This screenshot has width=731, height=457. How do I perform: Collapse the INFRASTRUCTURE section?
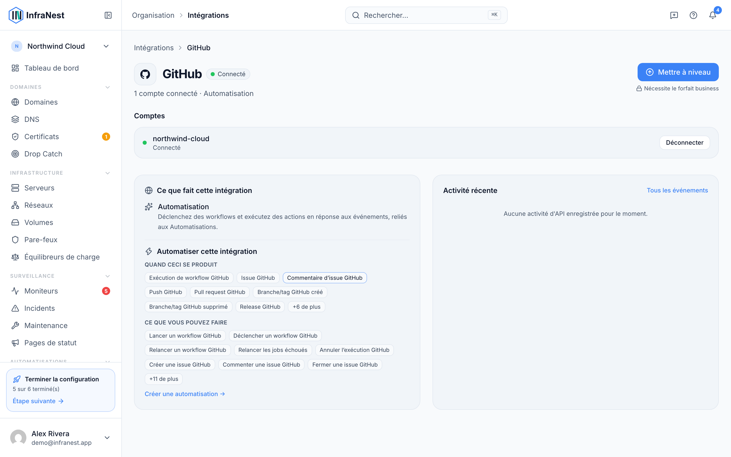tap(108, 173)
